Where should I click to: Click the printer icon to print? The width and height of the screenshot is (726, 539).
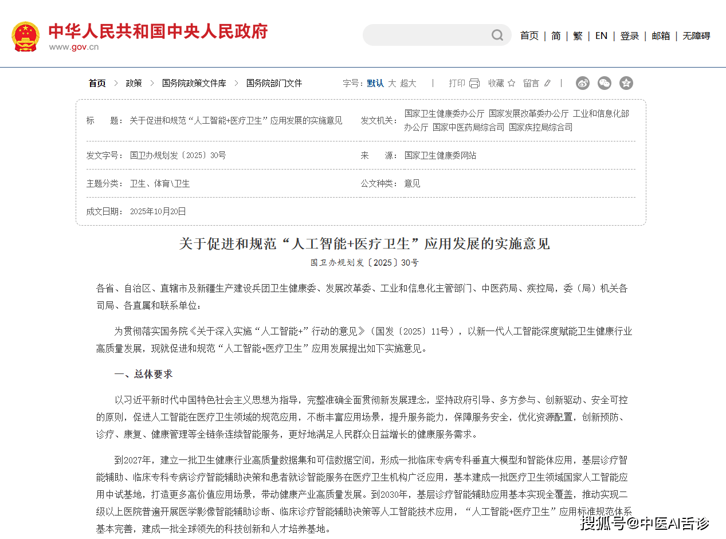pyautogui.click(x=474, y=84)
